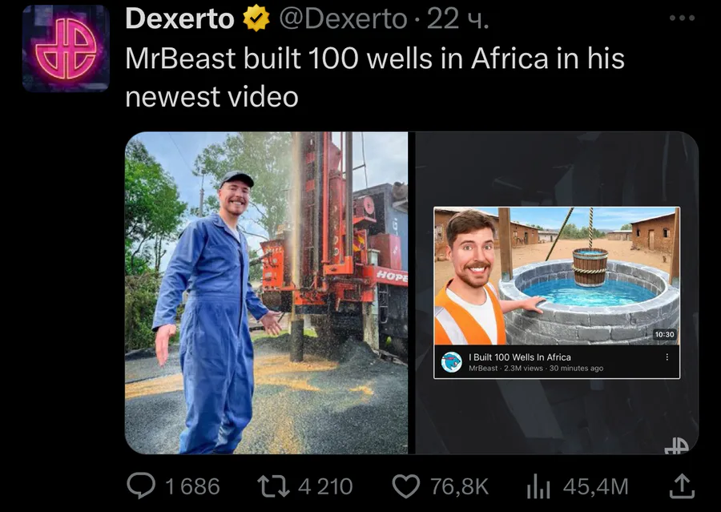Open the Dexerto display name link

pyautogui.click(x=179, y=19)
